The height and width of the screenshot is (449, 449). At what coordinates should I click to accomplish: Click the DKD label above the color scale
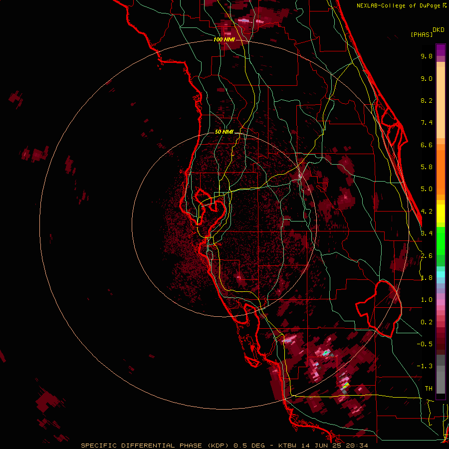pos(438,30)
